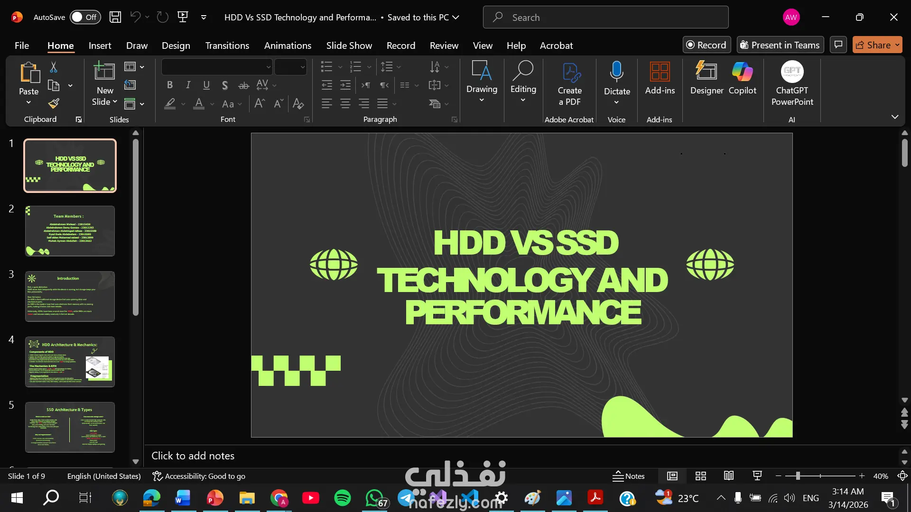Switch to the Insert tab
The width and height of the screenshot is (911, 512).
point(100,46)
